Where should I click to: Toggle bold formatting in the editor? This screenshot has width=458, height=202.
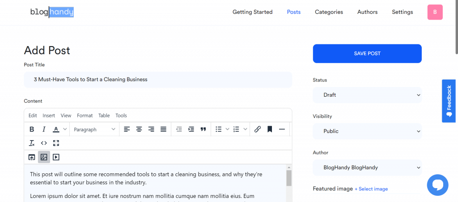[32, 129]
